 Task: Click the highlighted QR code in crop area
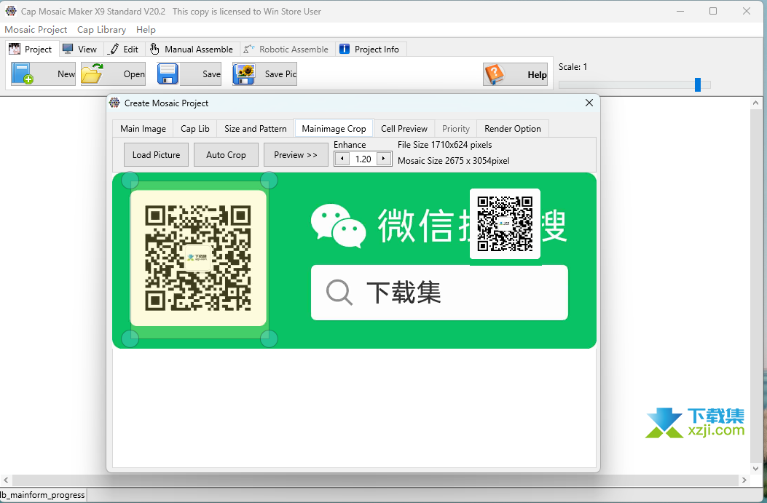pos(198,258)
